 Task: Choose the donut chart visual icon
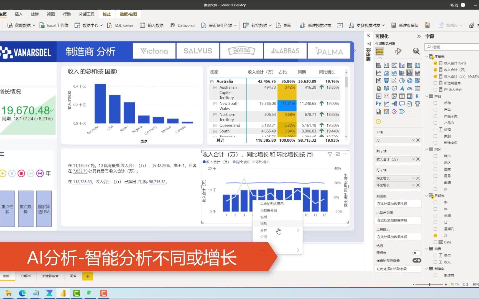click(x=409, y=81)
